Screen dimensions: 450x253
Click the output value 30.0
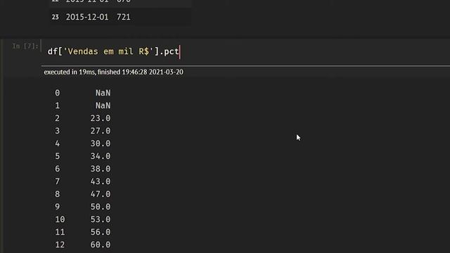101,143
